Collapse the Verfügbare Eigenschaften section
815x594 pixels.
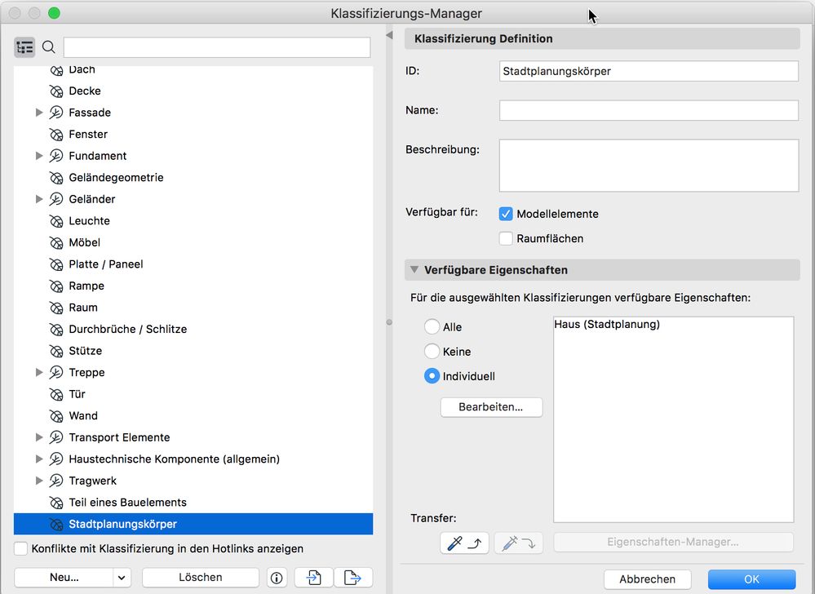(x=414, y=269)
